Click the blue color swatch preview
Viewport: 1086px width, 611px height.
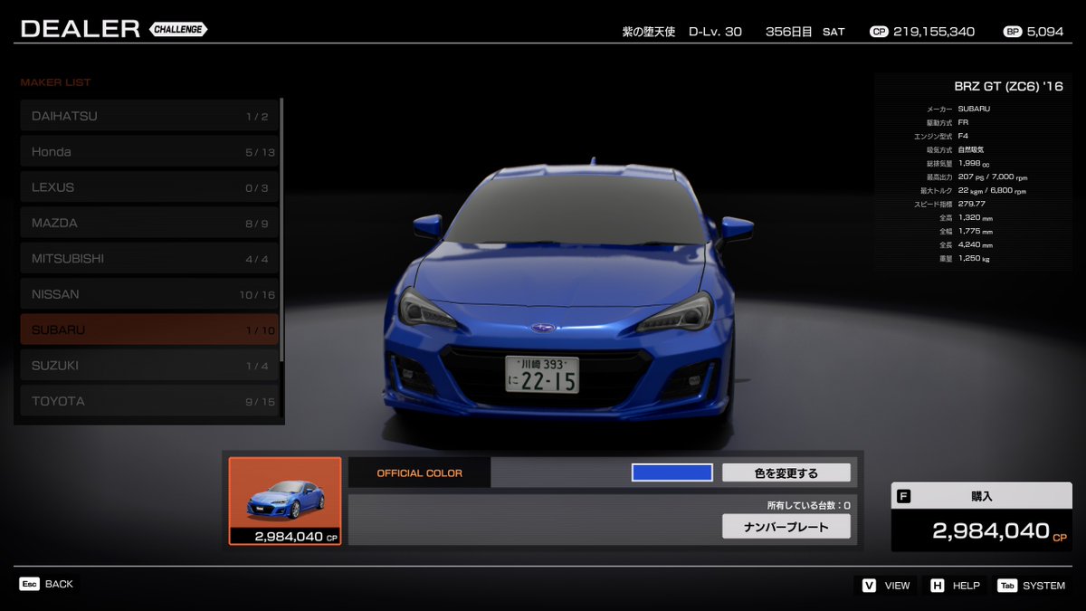pyautogui.click(x=671, y=472)
